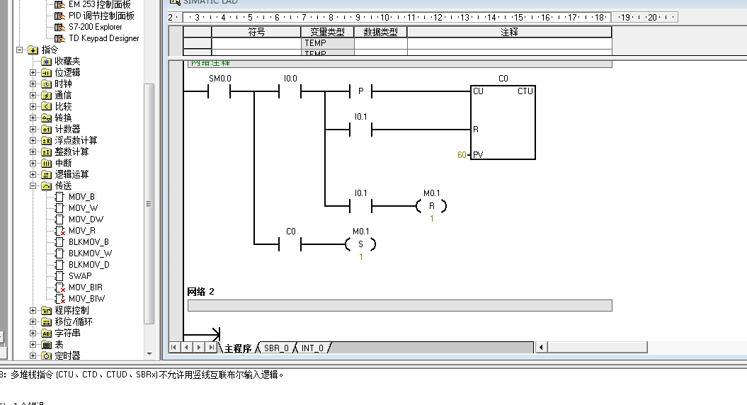Image resolution: width=747 pixels, height=405 pixels.
Task: Select the MOV_BIR instruction
Action: click(85, 287)
